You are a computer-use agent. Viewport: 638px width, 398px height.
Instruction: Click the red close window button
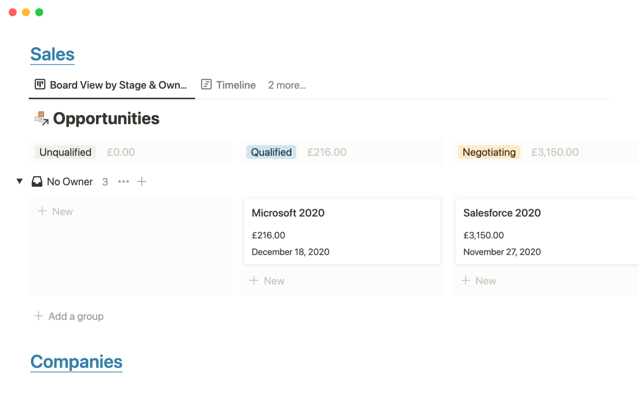(13, 12)
